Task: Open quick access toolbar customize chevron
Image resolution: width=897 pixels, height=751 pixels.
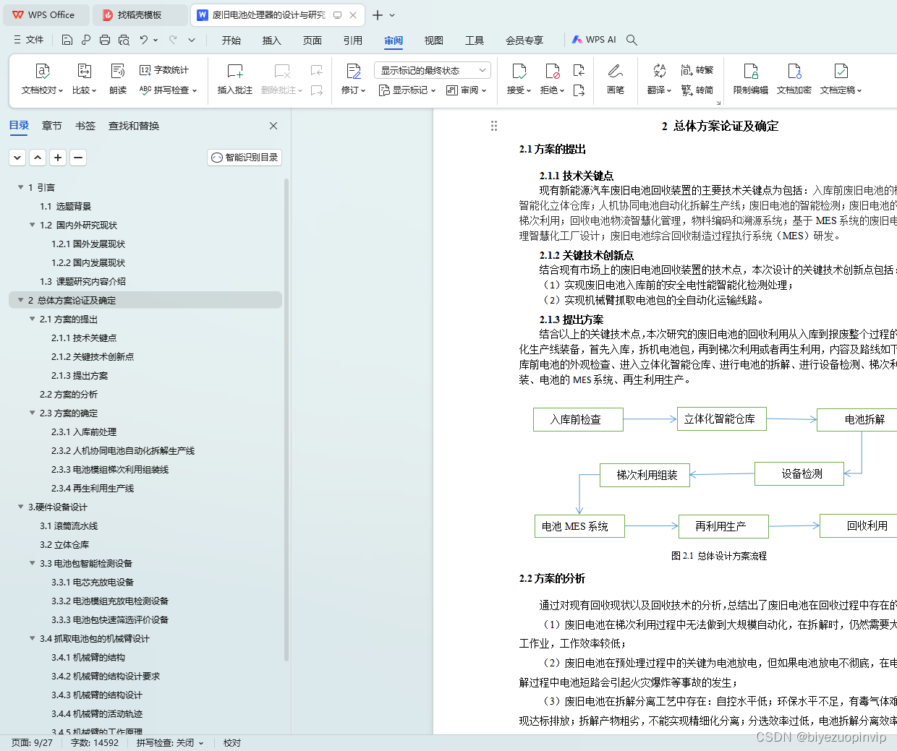Action: tap(192, 40)
